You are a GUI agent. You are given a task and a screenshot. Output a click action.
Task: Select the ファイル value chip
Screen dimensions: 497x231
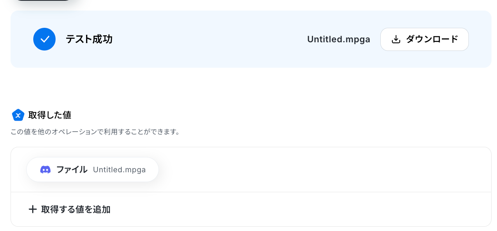[92, 170]
